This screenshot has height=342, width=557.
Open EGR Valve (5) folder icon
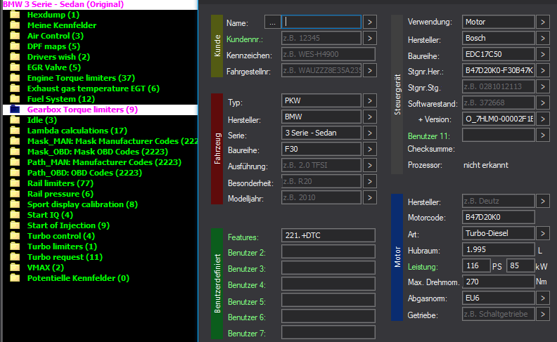coord(15,67)
